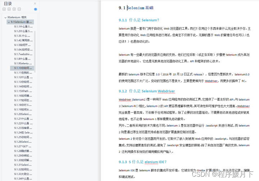
Task: Navigate to outline entry 9.1.33大致分...
Action: (23, 174)
